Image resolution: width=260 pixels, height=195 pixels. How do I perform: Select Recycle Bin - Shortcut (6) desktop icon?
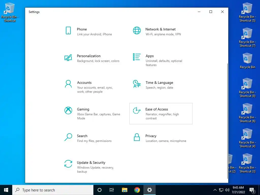coord(247,113)
